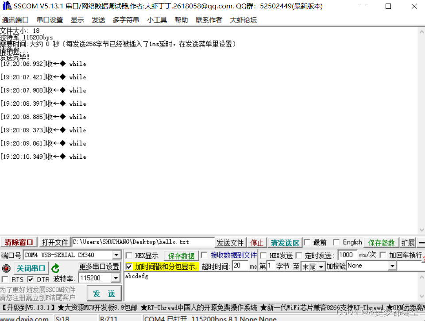Uncheck the DTR checkbox
The height and width of the screenshot is (321, 425).
[x=30, y=279]
